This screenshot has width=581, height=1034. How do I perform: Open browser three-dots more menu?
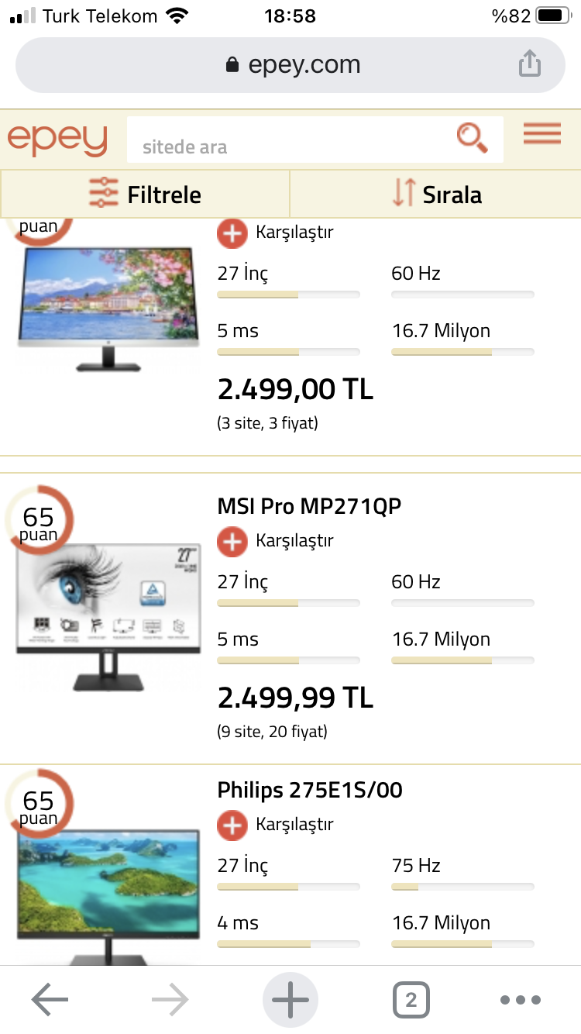click(520, 1000)
